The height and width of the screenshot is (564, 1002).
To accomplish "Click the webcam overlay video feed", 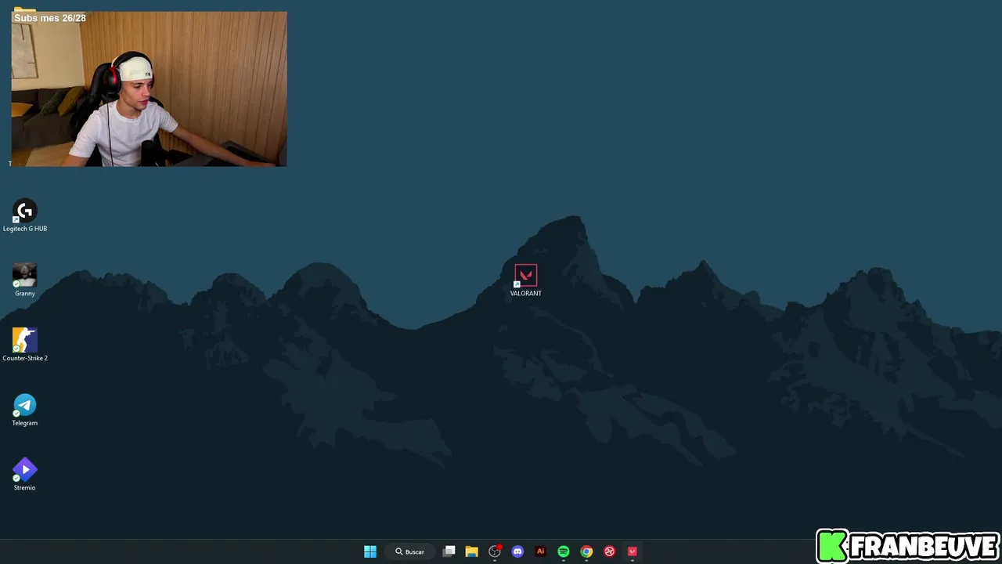I will [x=149, y=89].
